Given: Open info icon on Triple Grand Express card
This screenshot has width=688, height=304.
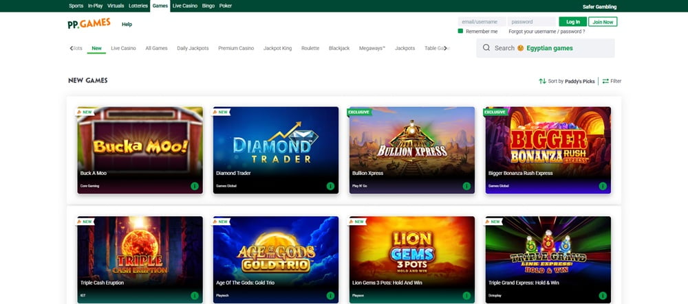Looking at the screenshot, I should point(603,296).
